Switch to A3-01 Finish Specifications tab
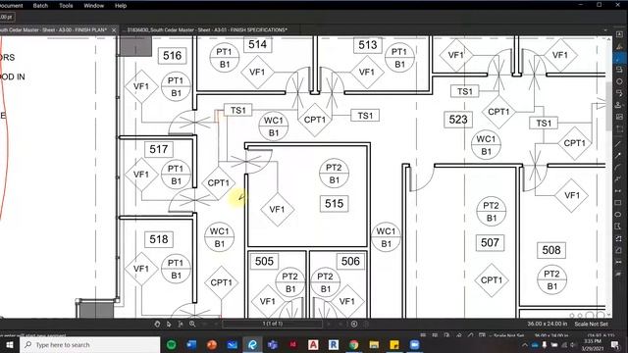Screen dimensions: 628x353 [207, 30]
